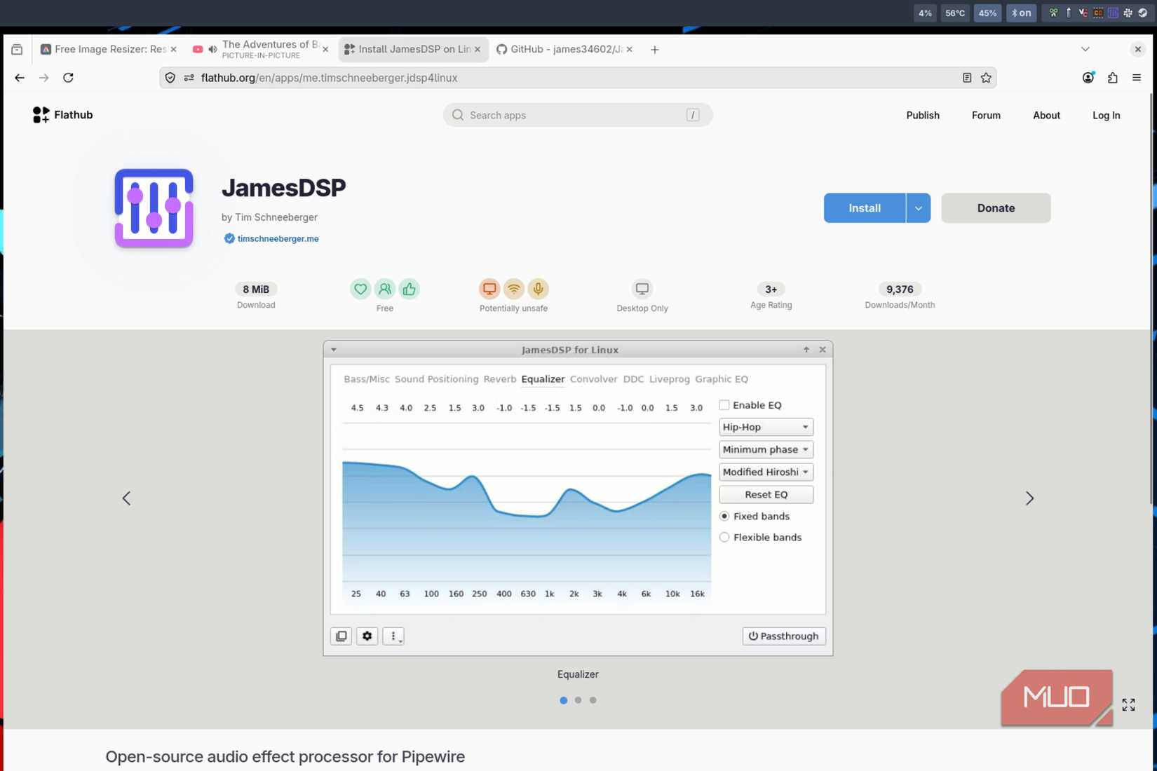Click the wifi network access icon
The width and height of the screenshot is (1157, 771).
(x=514, y=289)
